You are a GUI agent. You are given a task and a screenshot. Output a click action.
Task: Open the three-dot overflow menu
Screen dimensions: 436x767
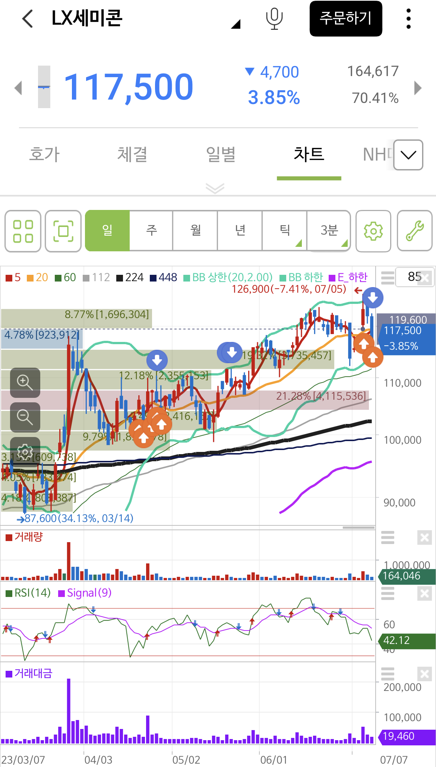[x=408, y=19]
